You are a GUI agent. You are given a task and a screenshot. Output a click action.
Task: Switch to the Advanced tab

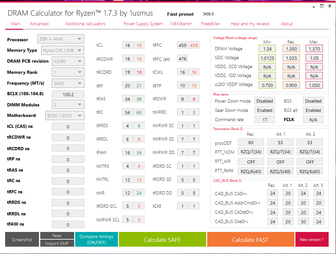click(39, 24)
